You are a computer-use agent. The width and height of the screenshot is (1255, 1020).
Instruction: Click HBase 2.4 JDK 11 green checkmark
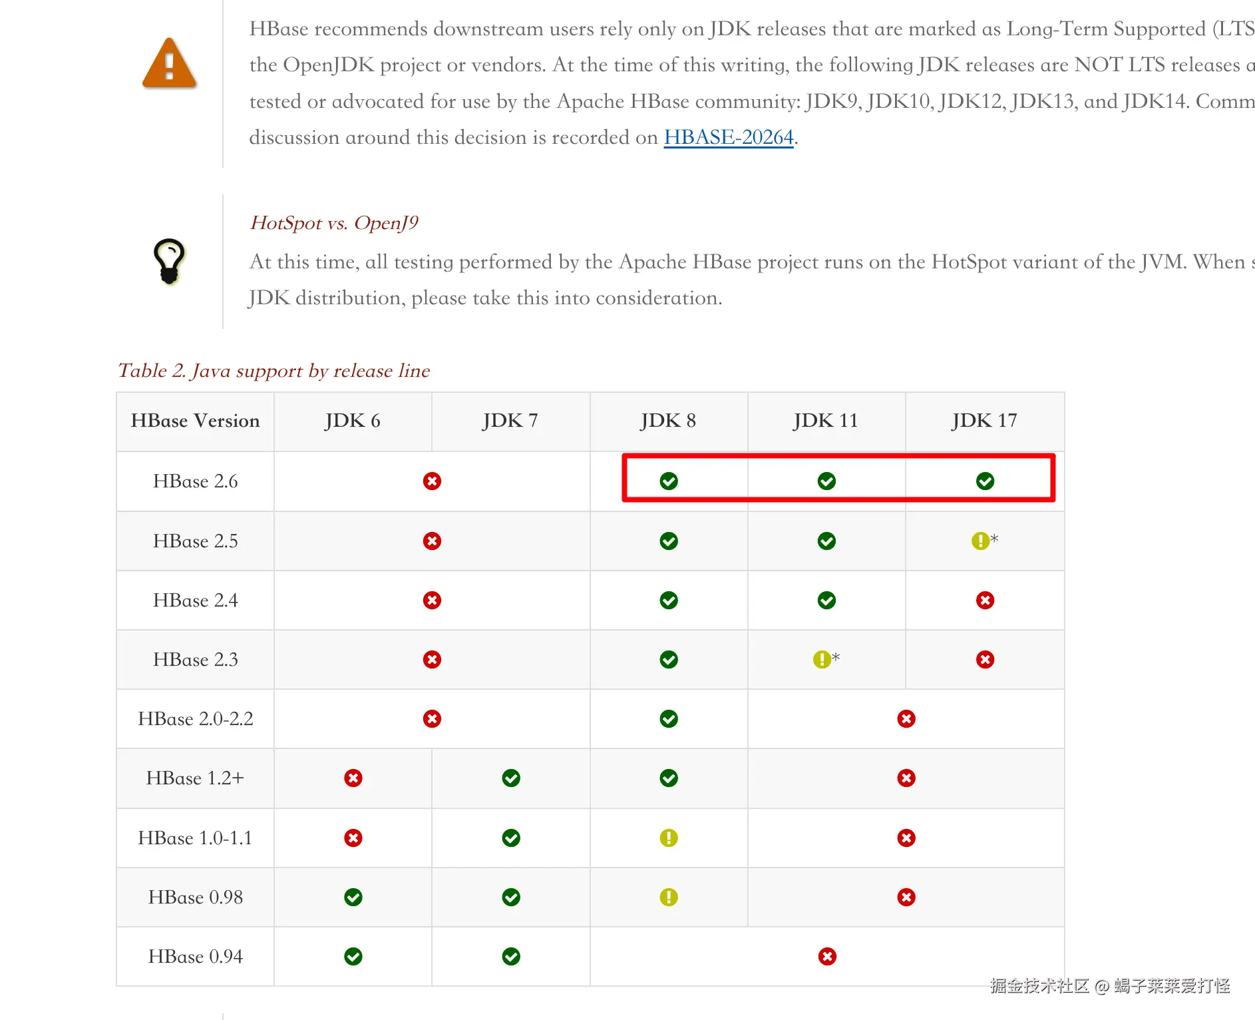[x=826, y=600]
